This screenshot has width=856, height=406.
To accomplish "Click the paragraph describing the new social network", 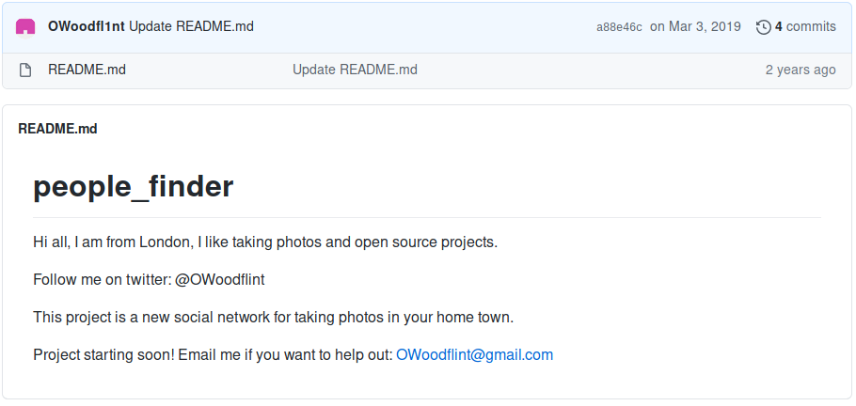I will point(273,318).
